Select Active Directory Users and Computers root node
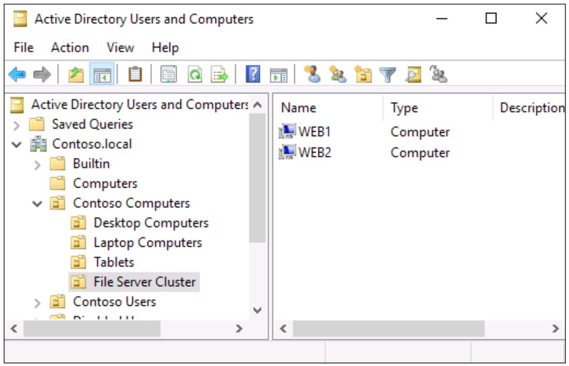The image size is (569, 366). pyautogui.click(x=139, y=104)
